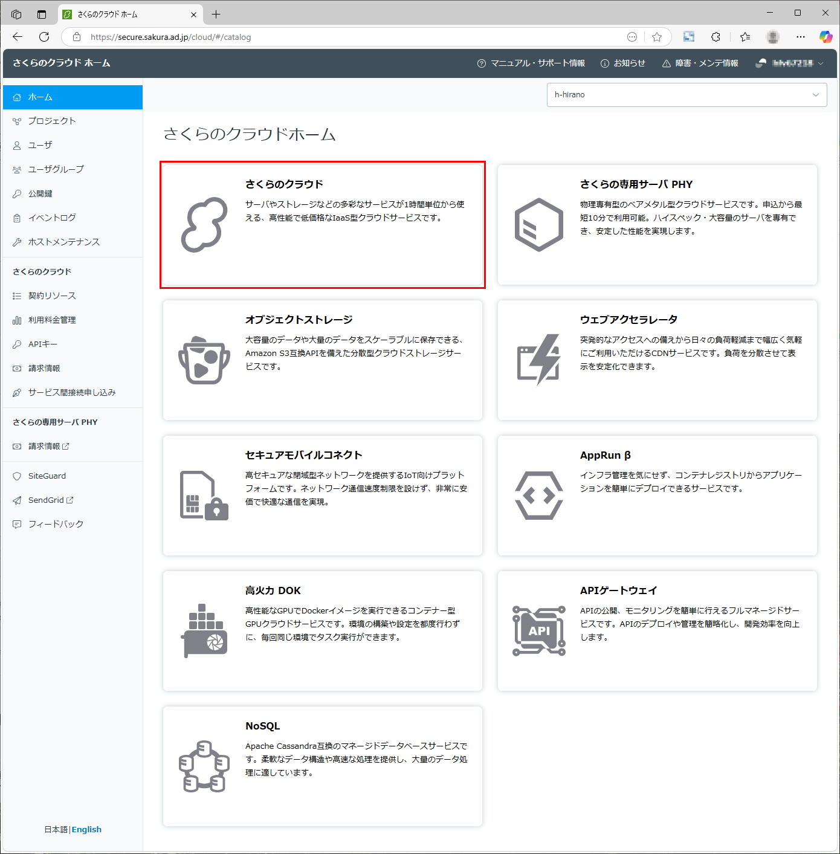840x854 pixels.
Task: Click the SiteGuard shield icon
Action: tap(17, 476)
